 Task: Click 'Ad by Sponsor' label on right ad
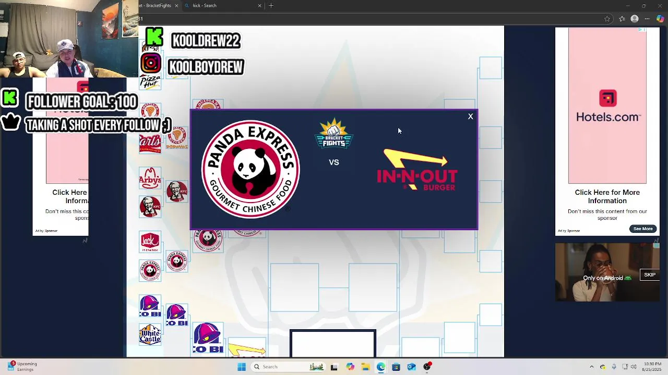point(569,231)
